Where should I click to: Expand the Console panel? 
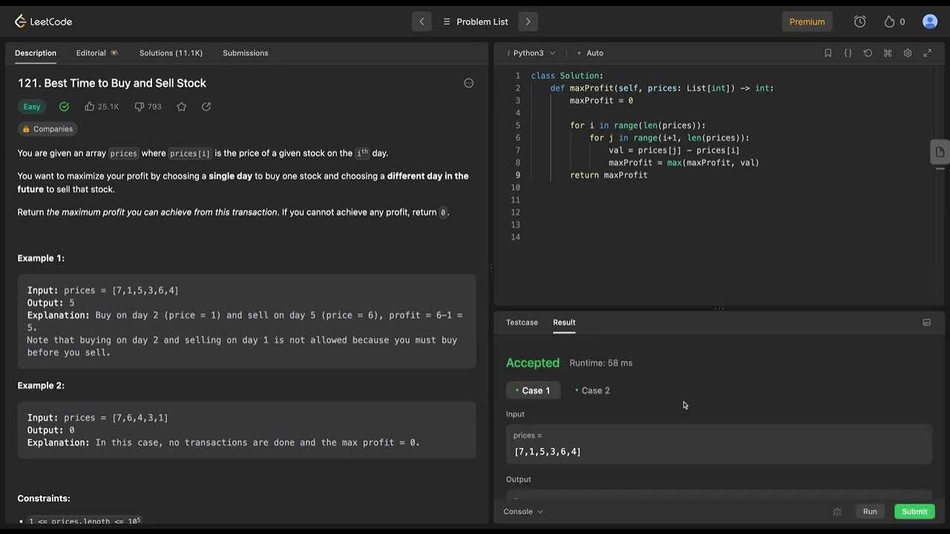coord(522,512)
